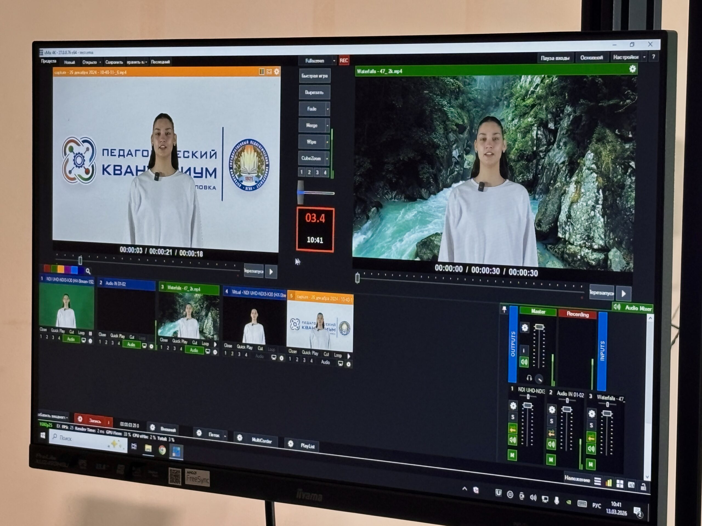Open recording settings gear beside Запись
702x526 pixels.
click(80, 419)
